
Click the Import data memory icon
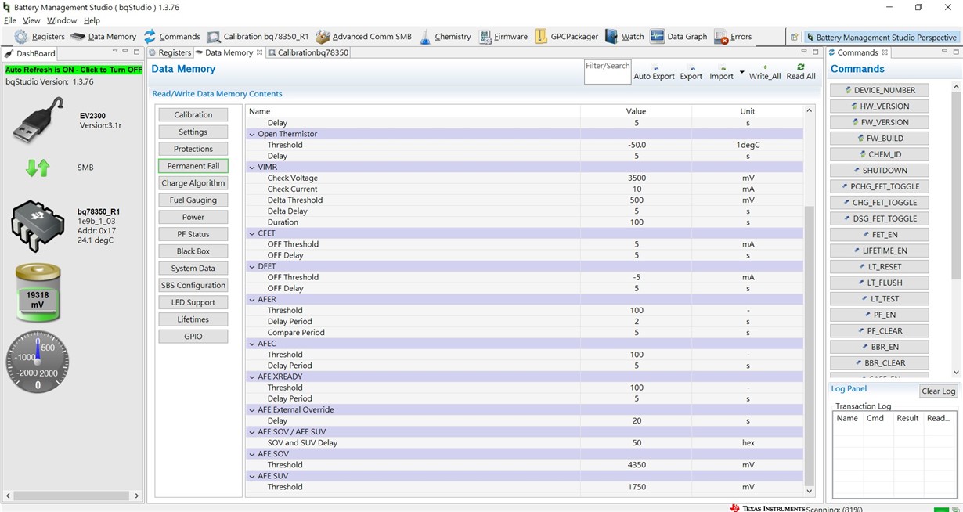(721, 72)
